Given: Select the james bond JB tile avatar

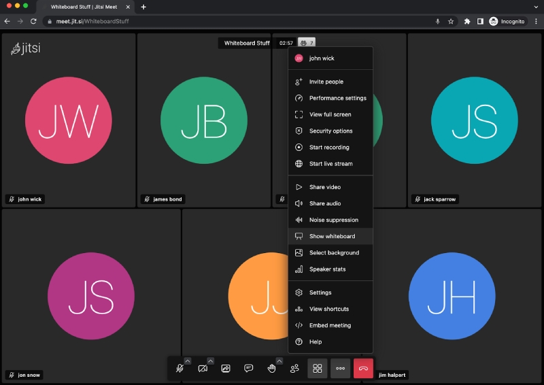Looking at the screenshot, I should (x=204, y=120).
